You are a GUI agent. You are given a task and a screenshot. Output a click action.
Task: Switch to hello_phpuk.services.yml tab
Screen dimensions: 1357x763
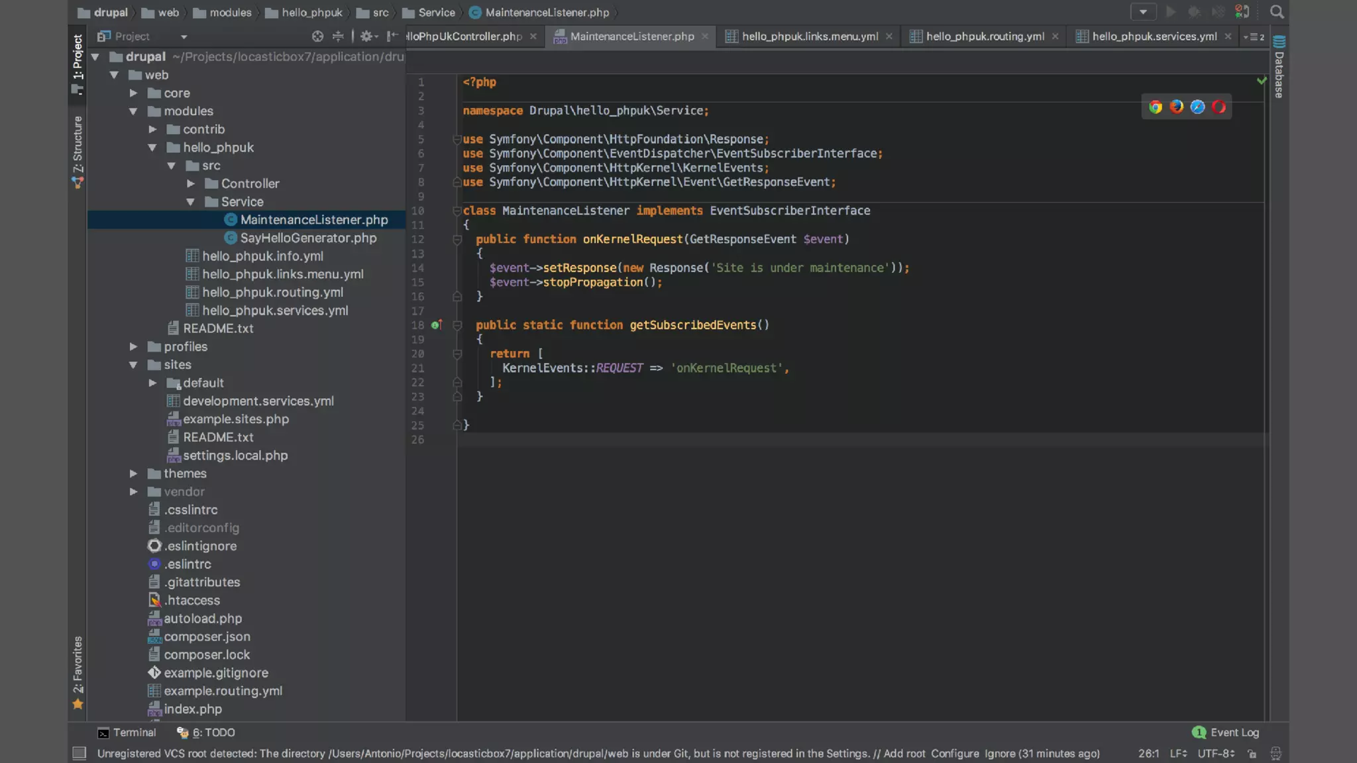click(x=1154, y=36)
